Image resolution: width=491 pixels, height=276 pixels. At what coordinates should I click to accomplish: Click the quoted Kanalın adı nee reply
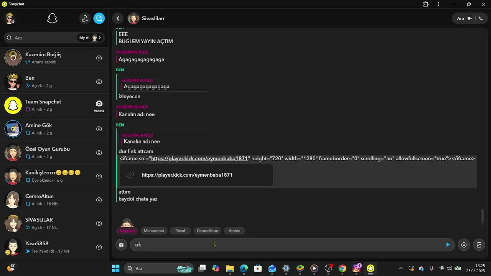(164, 138)
